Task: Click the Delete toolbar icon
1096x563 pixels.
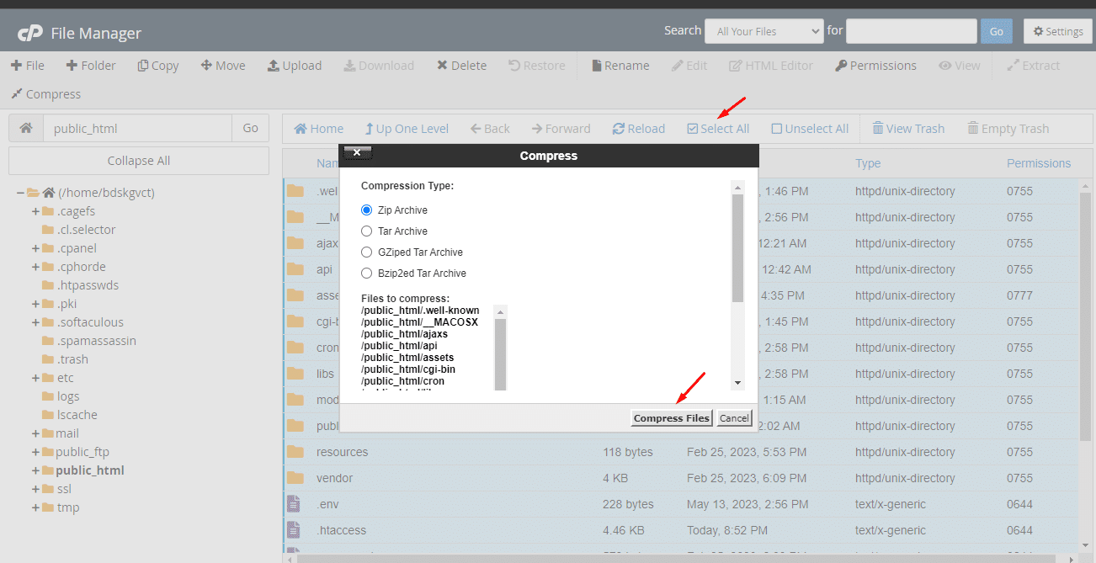Action: pos(442,66)
